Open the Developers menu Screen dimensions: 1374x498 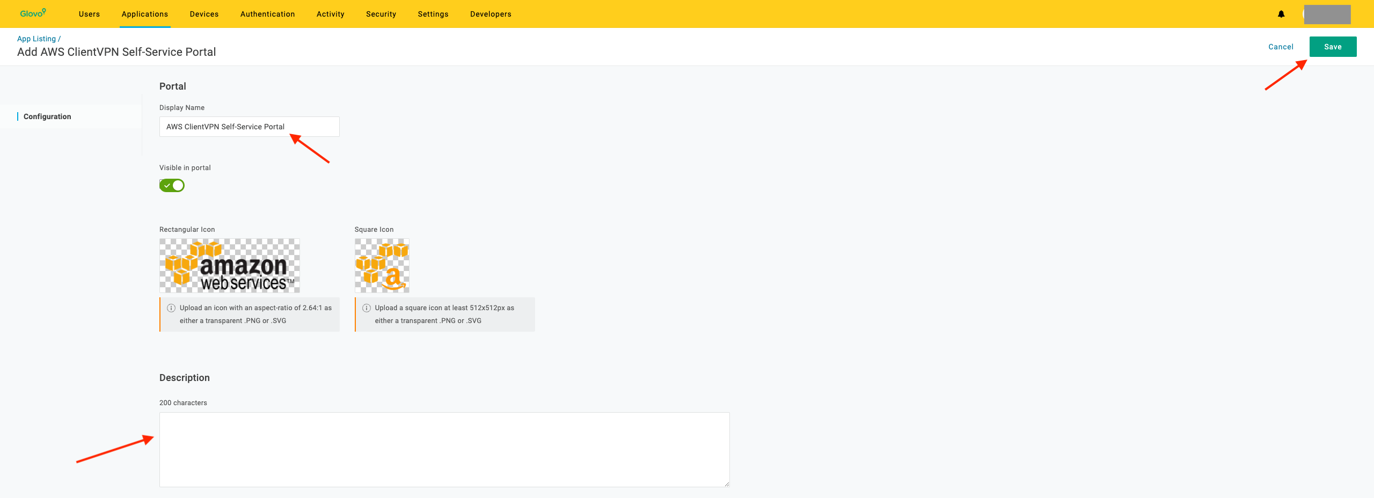pyautogui.click(x=491, y=14)
